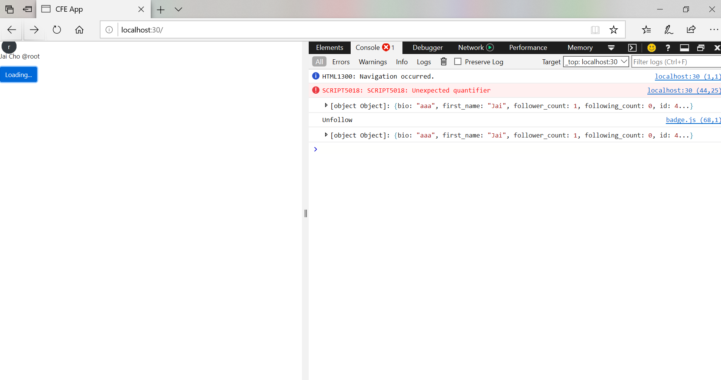Image resolution: width=721 pixels, height=380 pixels.
Task: Show tab previews chevron
Action: (x=178, y=9)
